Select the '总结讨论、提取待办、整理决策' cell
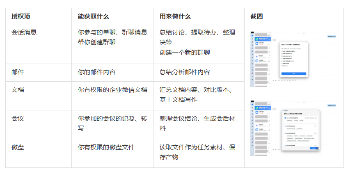The height and width of the screenshot is (174, 348). pos(199,44)
